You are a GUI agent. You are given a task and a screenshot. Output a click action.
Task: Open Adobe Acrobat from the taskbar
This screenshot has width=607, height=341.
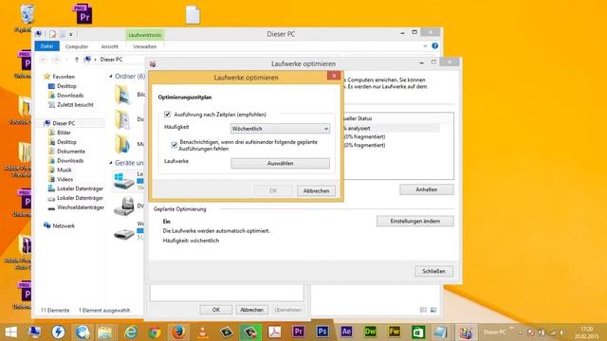[x=274, y=332]
